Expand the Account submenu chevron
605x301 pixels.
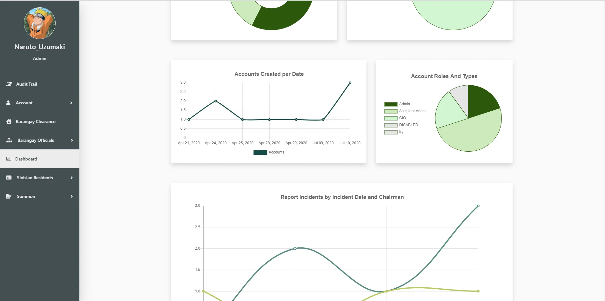click(71, 103)
